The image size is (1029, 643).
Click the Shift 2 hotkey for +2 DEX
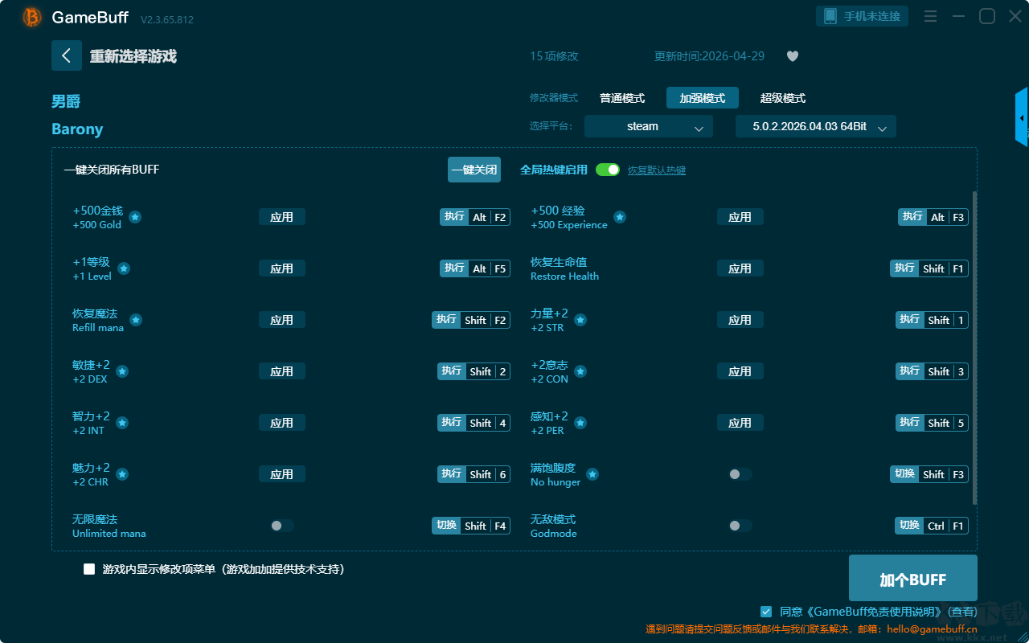click(x=474, y=371)
